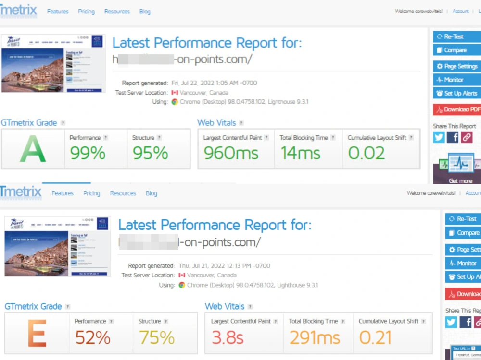
Task: Click the grade A letter
Action: [33, 149]
